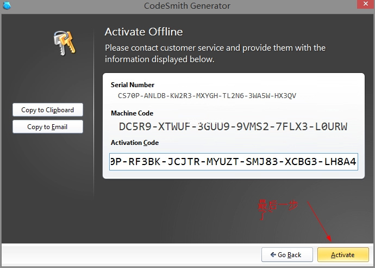375x268 pixels.
Task: Click the Activation Code label
Action: (x=135, y=143)
